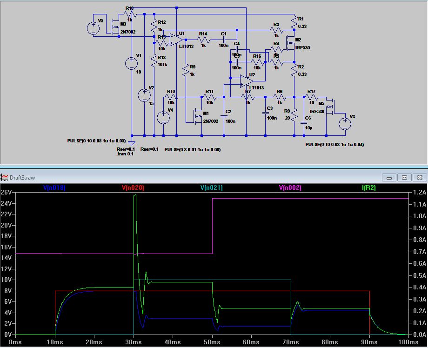The image size is (428, 348).
Task: Select the V(n002) trace label
Action: pos(290,187)
